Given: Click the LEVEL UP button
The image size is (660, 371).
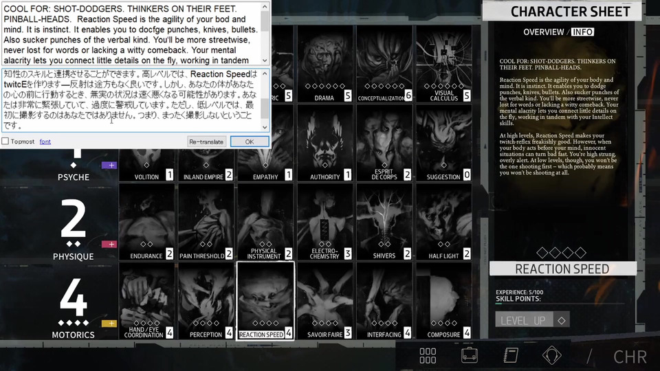Looking at the screenshot, I should tap(523, 321).
